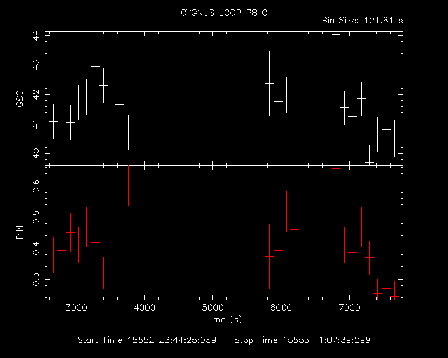Click the GSO y-axis label

[20, 99]
